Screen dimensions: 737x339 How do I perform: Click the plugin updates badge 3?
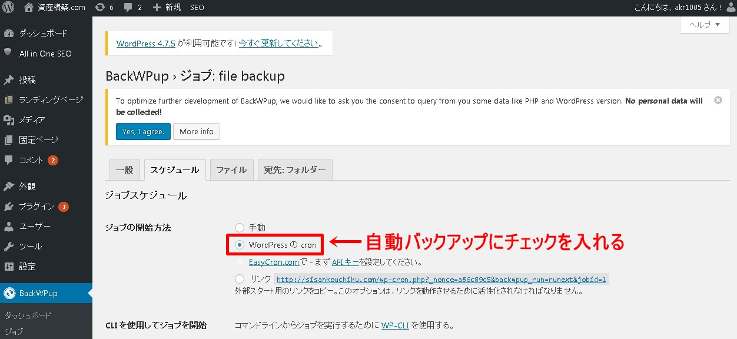64,207
